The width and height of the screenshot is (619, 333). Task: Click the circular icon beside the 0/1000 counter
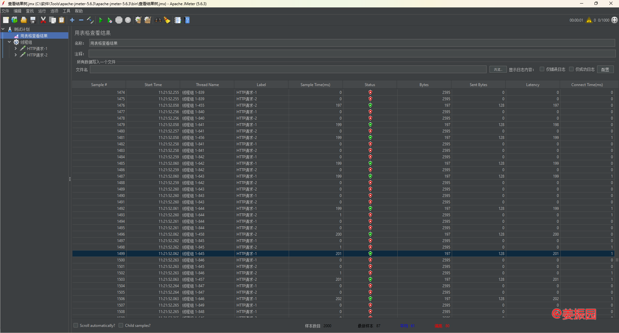(x=614, y=20)
